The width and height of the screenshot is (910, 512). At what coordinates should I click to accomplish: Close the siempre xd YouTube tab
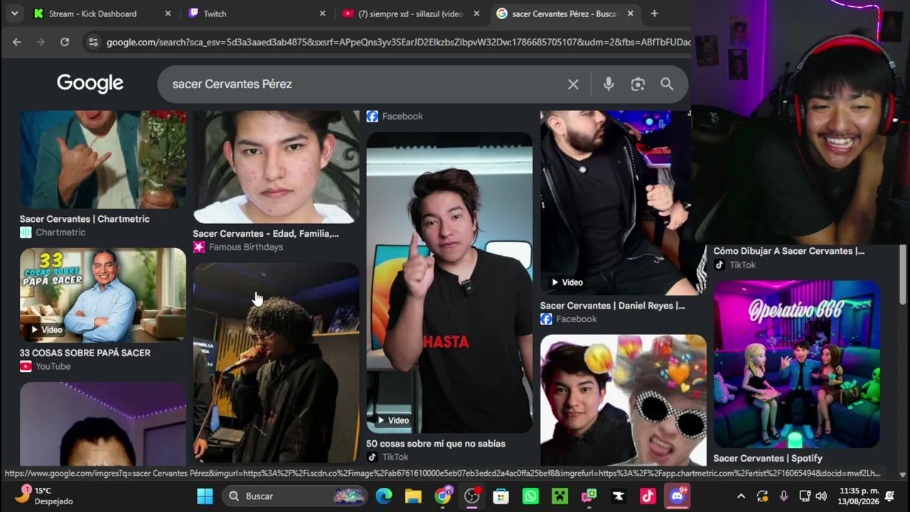click(476, 14)
